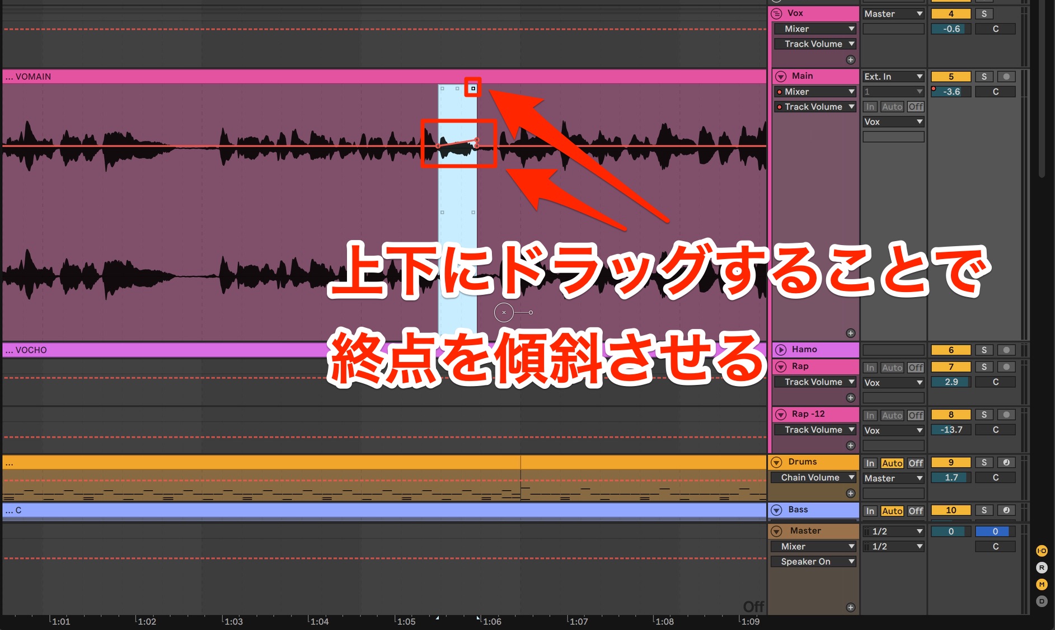Open the Vox Track Volume parameter chooser
Viewport: 1055px width, 630px height.
(815, 44)
